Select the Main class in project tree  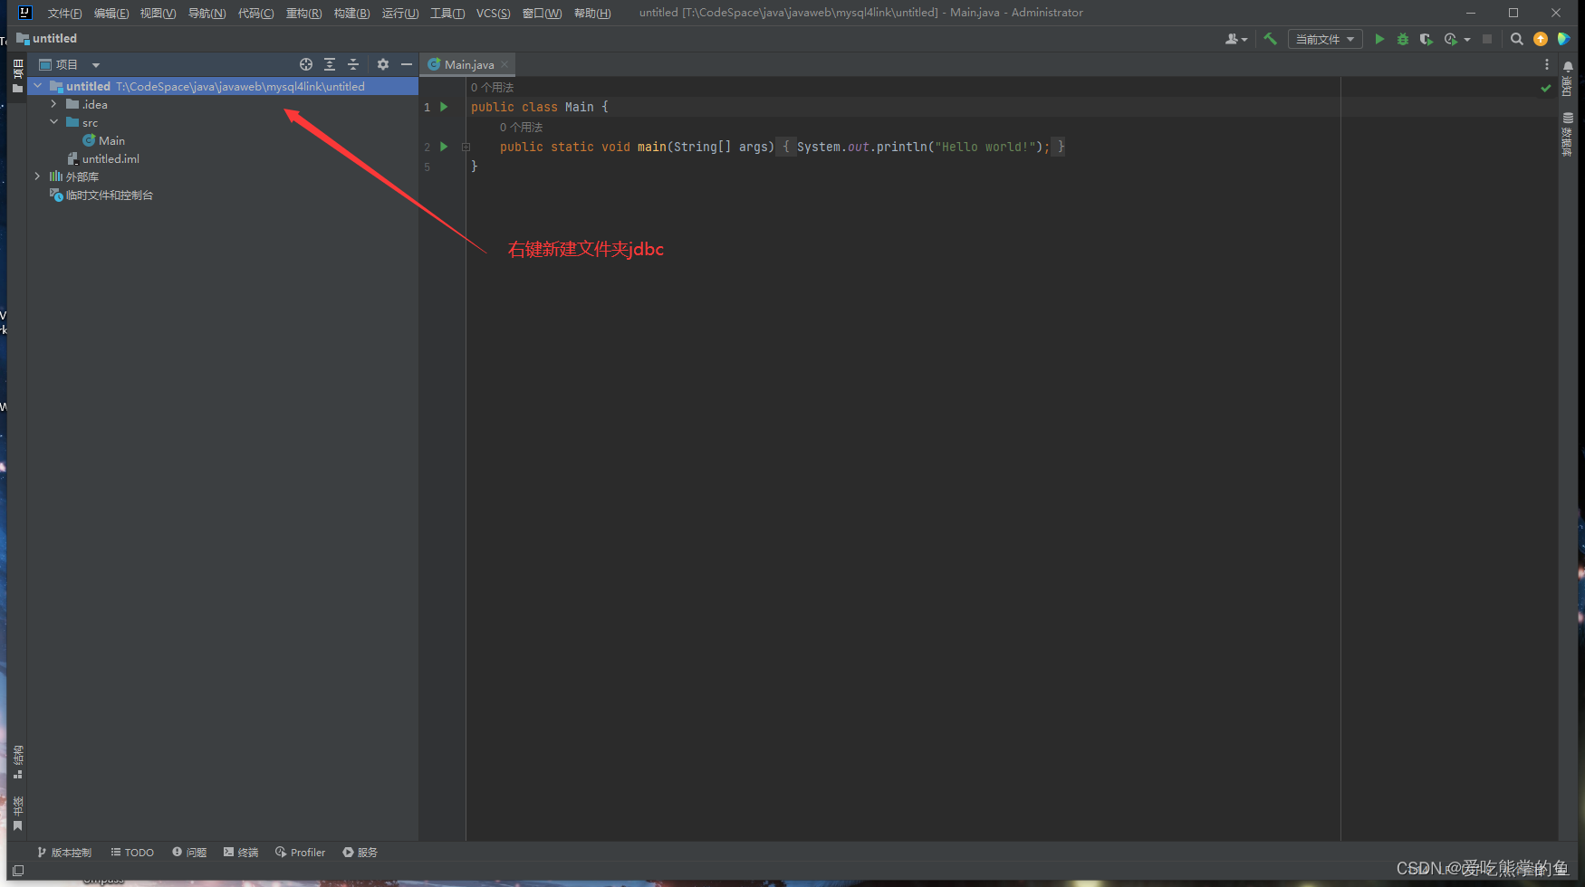point(104,140)
